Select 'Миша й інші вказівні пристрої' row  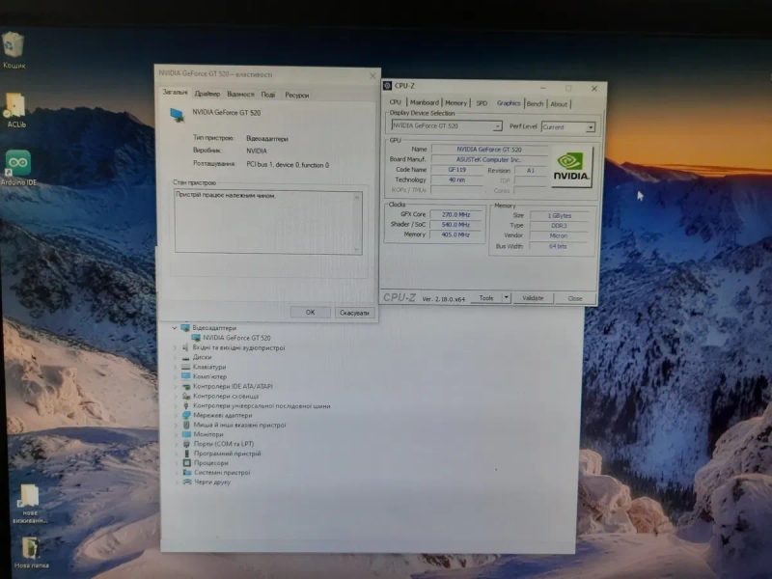coord(239,425)
